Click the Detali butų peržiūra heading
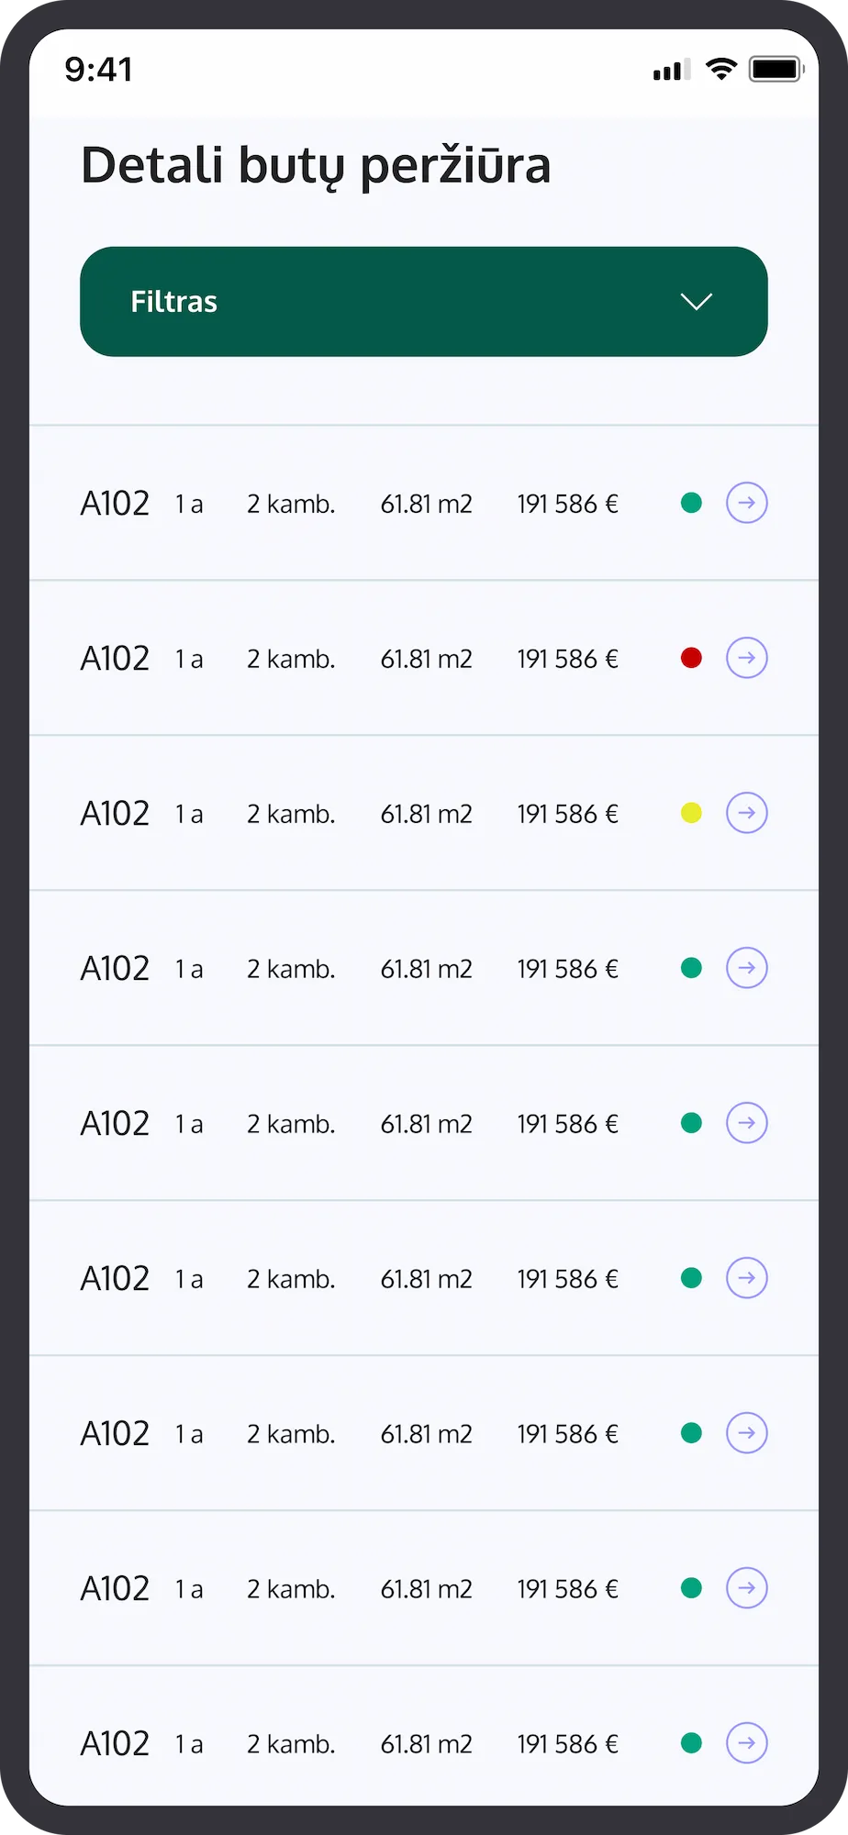This screenshot has height=1835, width=848. (x=316, y=166)
